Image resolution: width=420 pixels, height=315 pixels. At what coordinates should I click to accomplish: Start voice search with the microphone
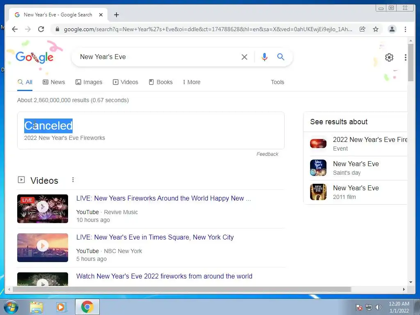(x=265, y=57)
